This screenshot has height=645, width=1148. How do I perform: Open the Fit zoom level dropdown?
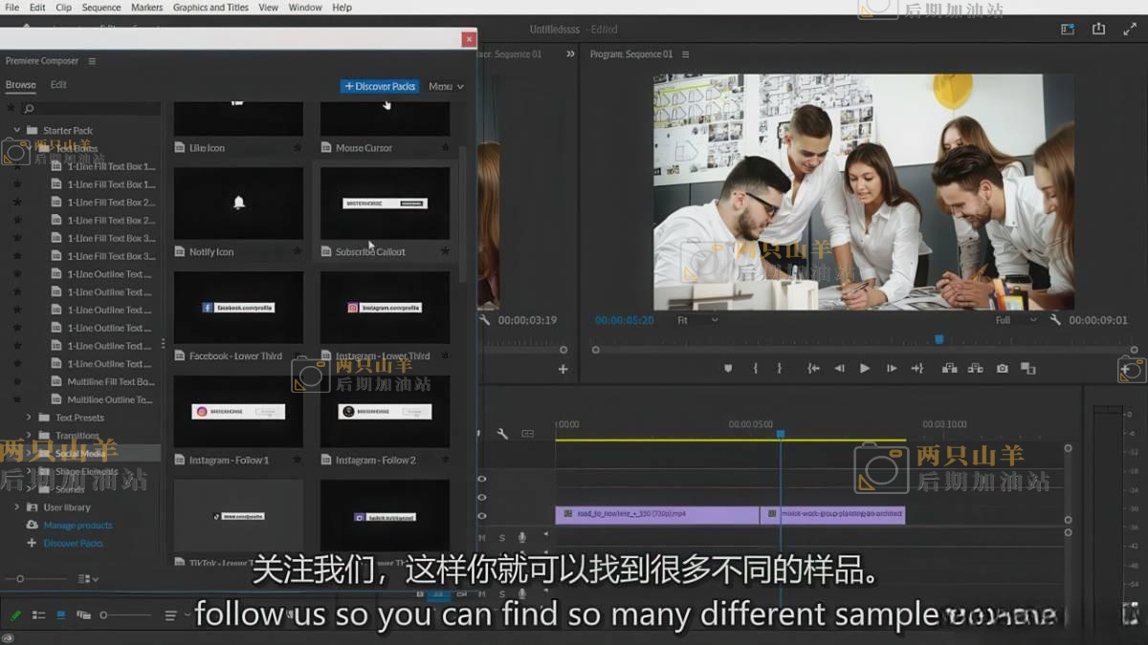point(696,320)
